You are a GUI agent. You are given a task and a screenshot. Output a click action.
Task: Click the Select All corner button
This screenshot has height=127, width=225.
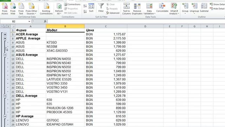tap(13, 26)
